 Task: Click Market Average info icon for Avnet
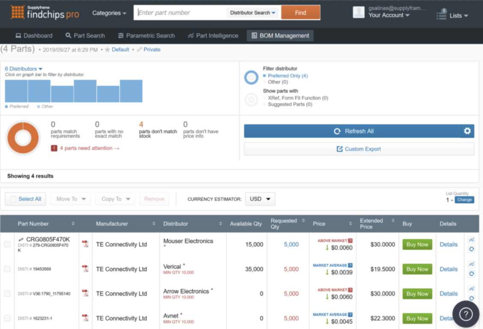pyautogui.click(x=350, y=314)
